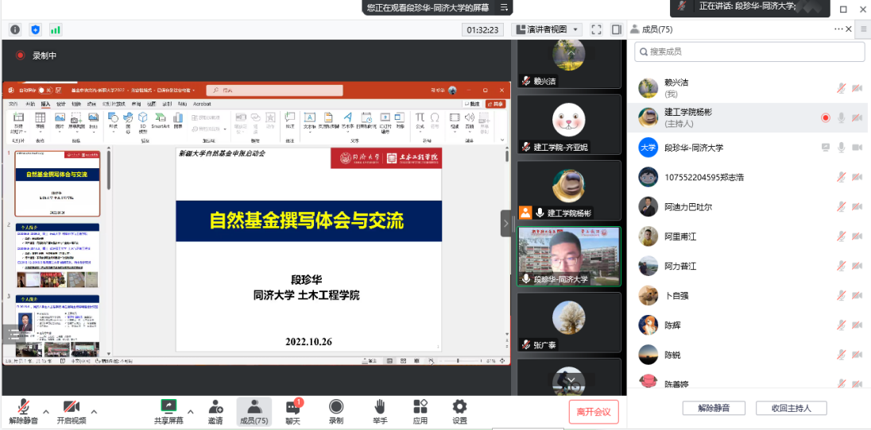Click the meeting info icon
The image size is (871, 430).
[x=15, y=29]
